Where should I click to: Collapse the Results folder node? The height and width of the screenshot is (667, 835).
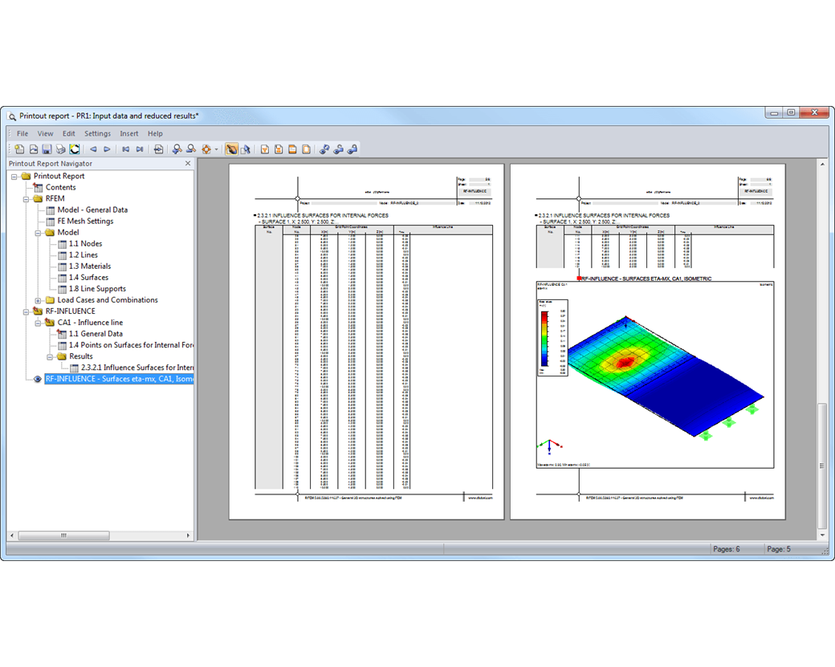pyautogui.click(x=50, y=357)
